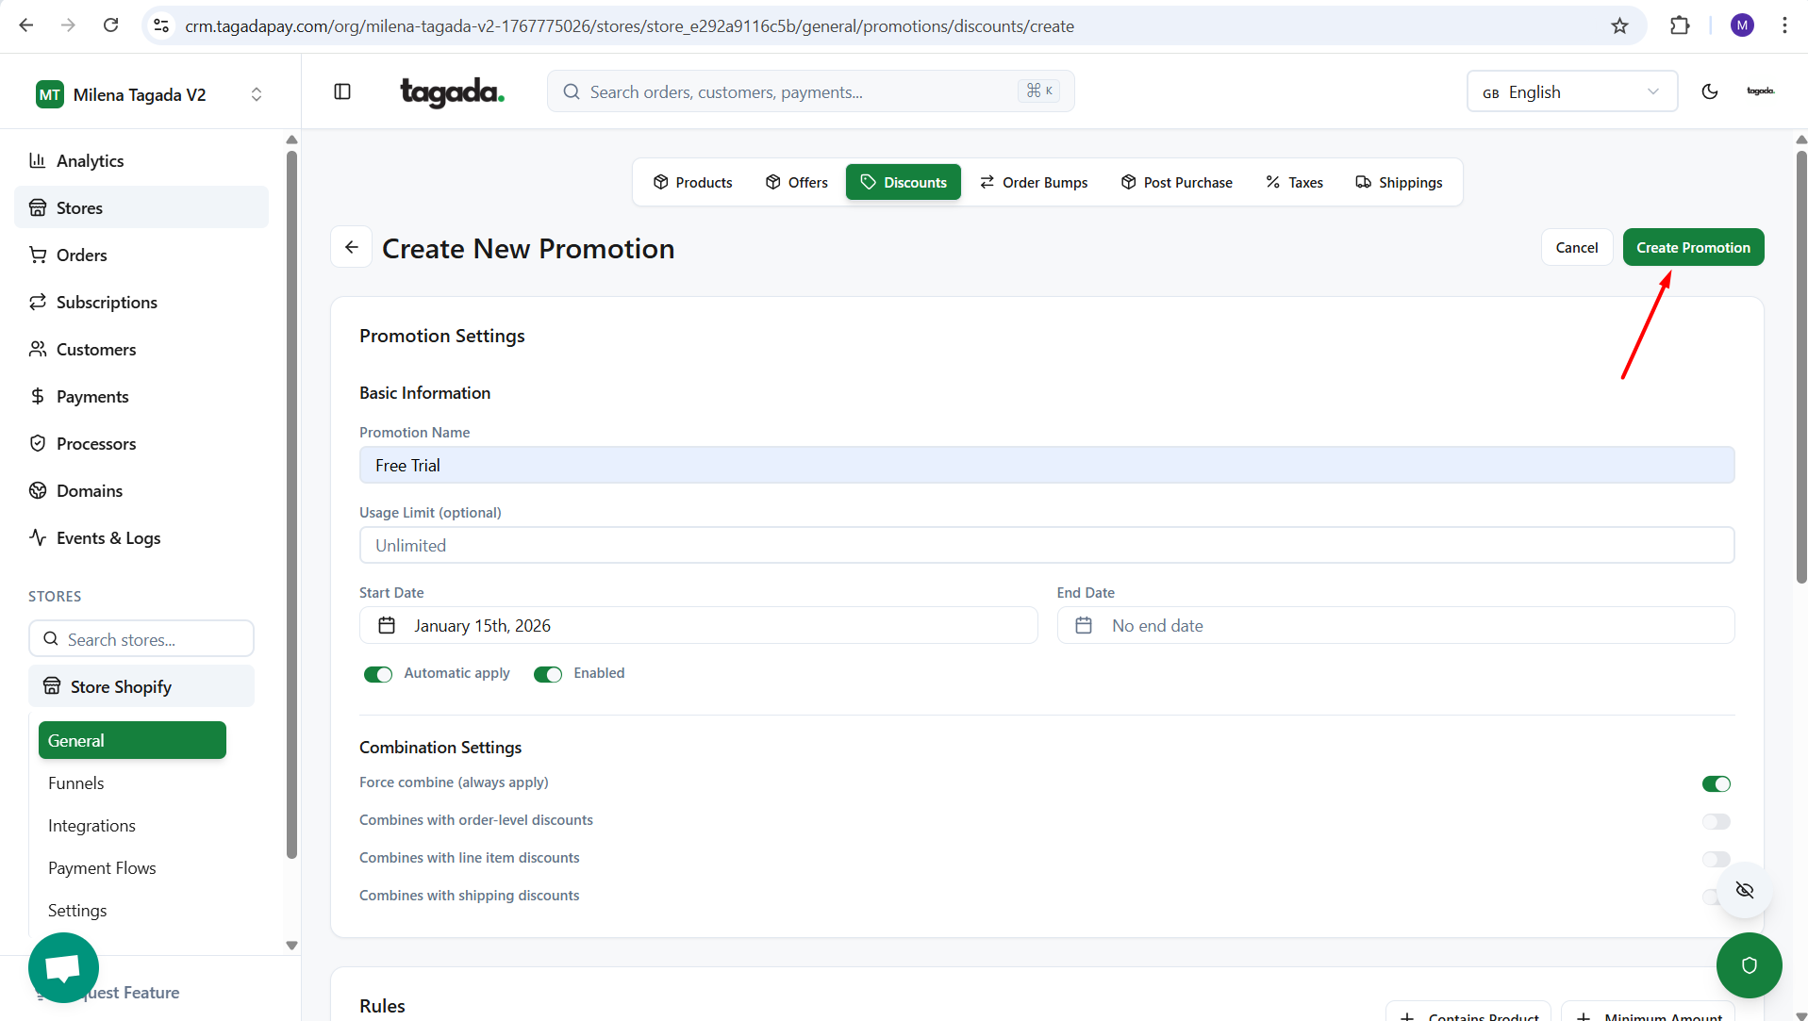Click the sidebar collapse panel icon
1808x1021 pixels.
(x=342, y=91)
